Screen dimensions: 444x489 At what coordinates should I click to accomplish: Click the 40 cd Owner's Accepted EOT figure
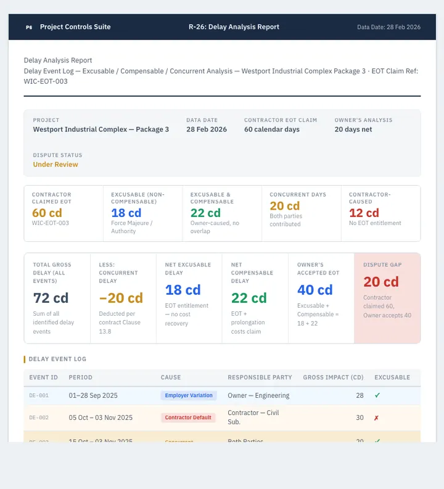click(x=315, y=290)
